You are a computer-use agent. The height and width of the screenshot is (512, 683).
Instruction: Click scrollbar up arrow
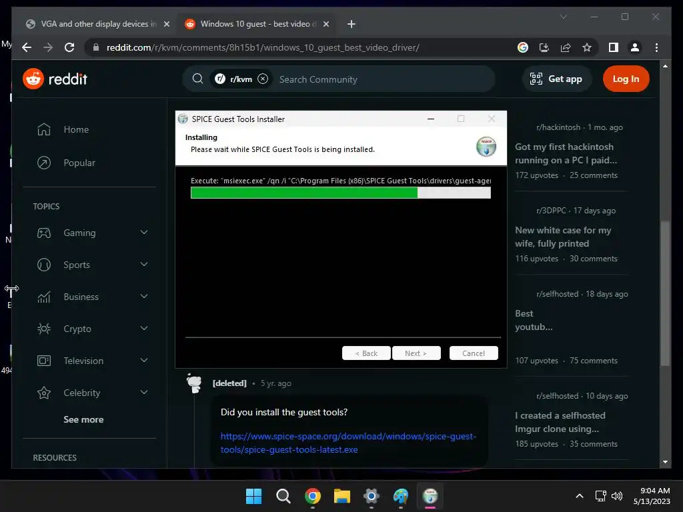[x=665, y=66]
